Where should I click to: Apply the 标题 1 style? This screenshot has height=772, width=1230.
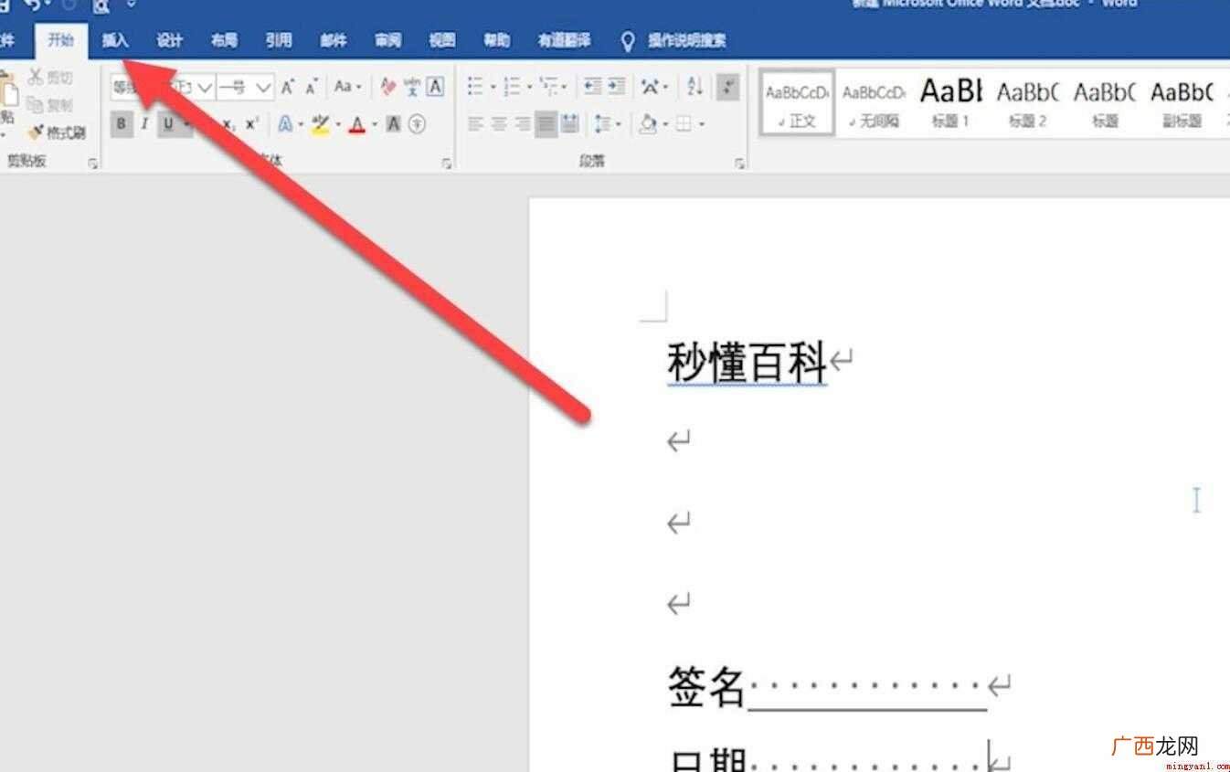point(950,103)
